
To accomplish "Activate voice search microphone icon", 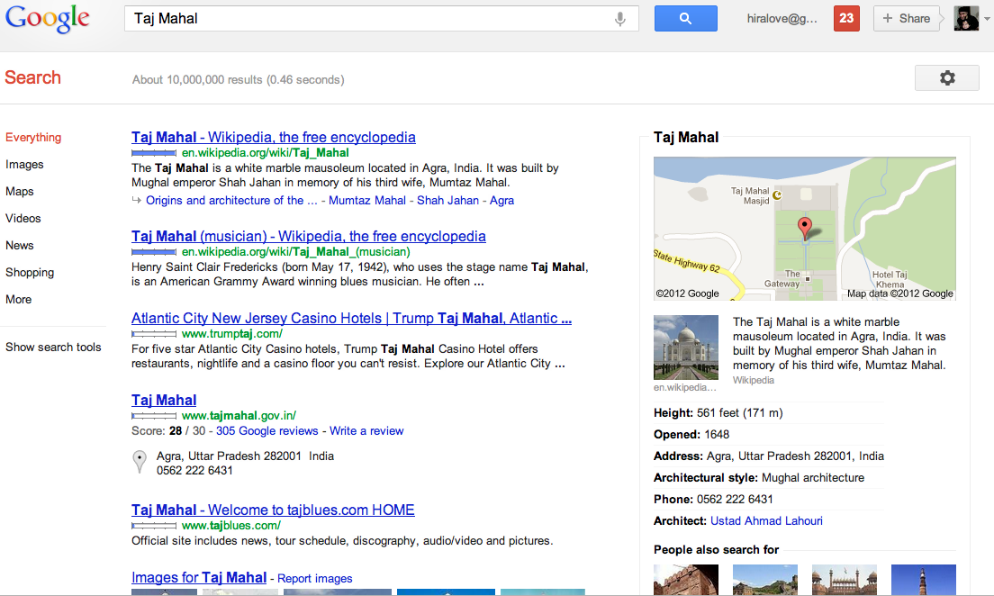I will pos(620,19).
